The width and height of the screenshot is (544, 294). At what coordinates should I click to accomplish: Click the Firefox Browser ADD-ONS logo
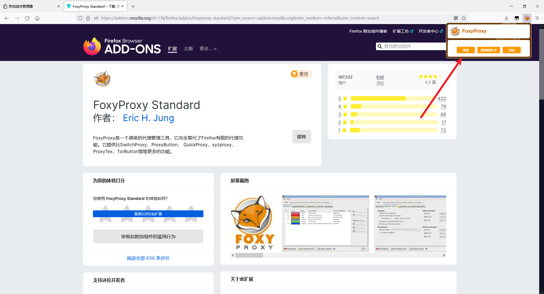(122, 46)
